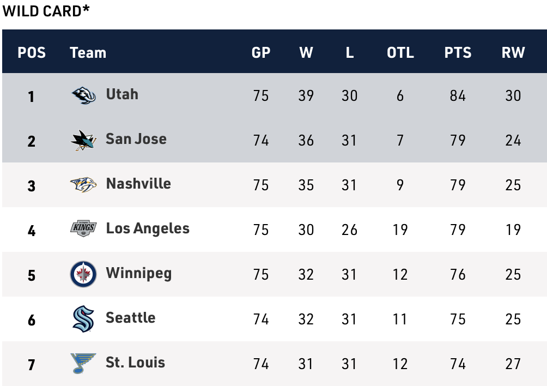Select the Seattle team name

coord(131,318)
